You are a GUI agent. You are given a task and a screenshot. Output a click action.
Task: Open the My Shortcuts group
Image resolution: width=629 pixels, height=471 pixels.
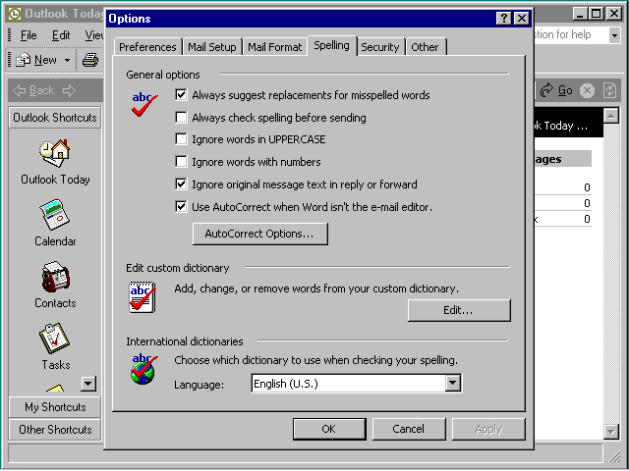click(55, 407)
